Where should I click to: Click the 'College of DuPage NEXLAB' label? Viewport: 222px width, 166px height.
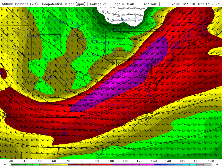tap(112, 4)
